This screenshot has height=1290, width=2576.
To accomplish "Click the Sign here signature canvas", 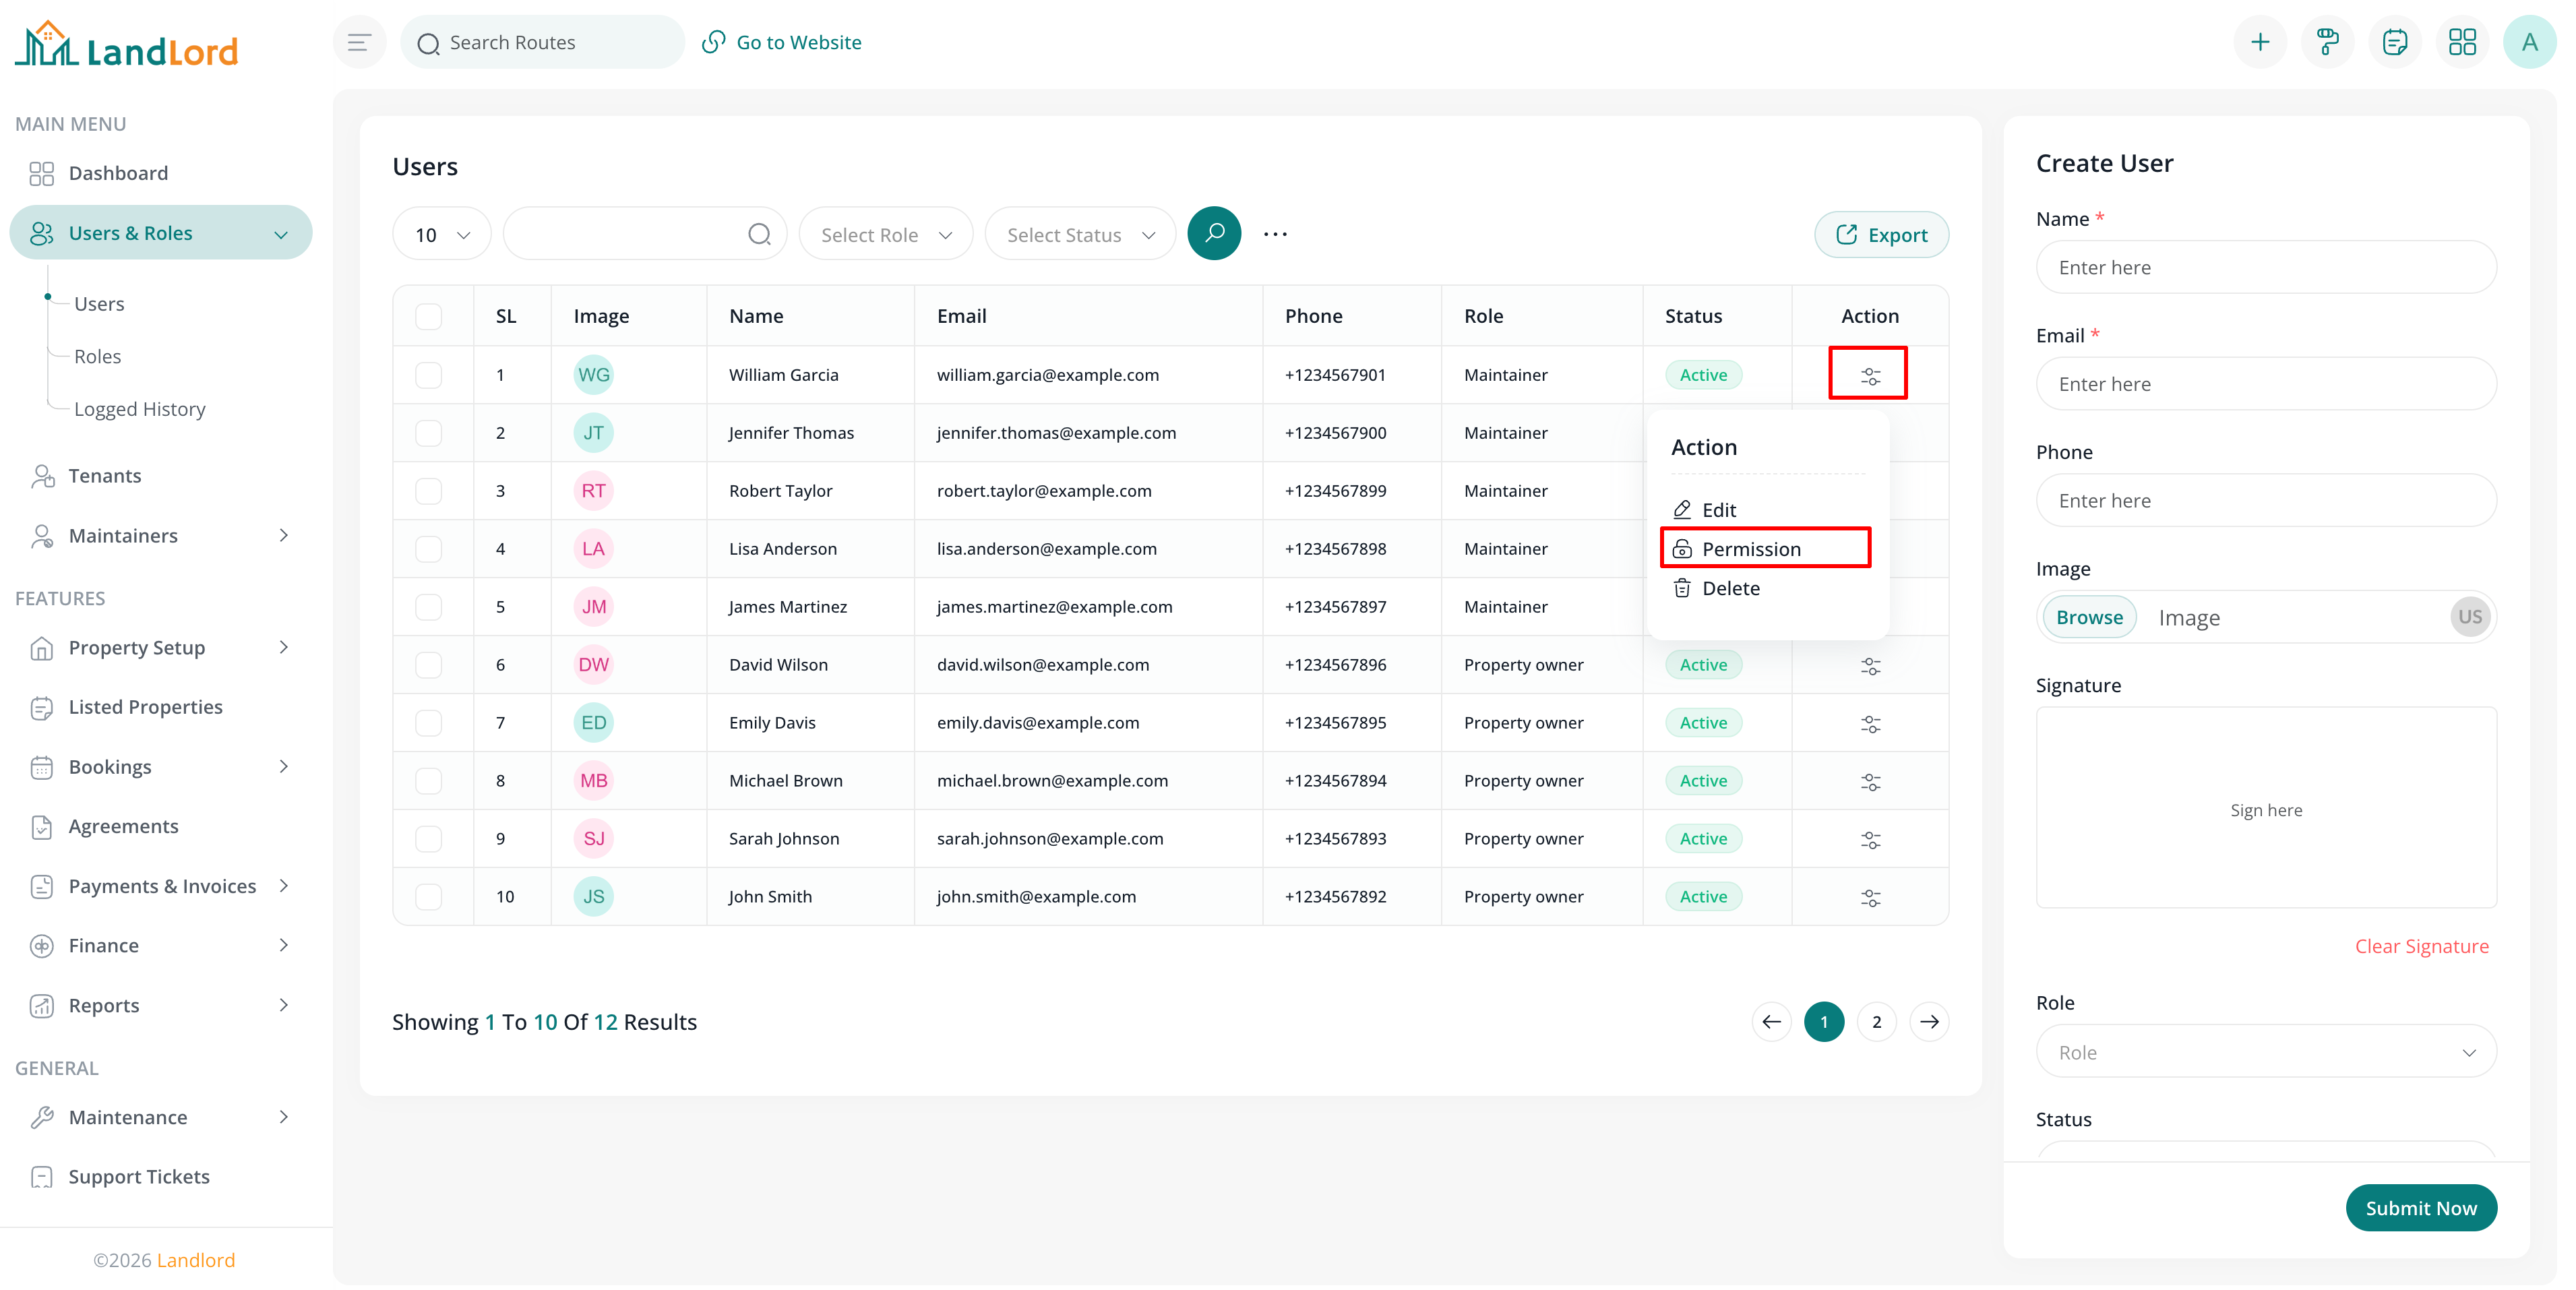I will coord(2266,809).
